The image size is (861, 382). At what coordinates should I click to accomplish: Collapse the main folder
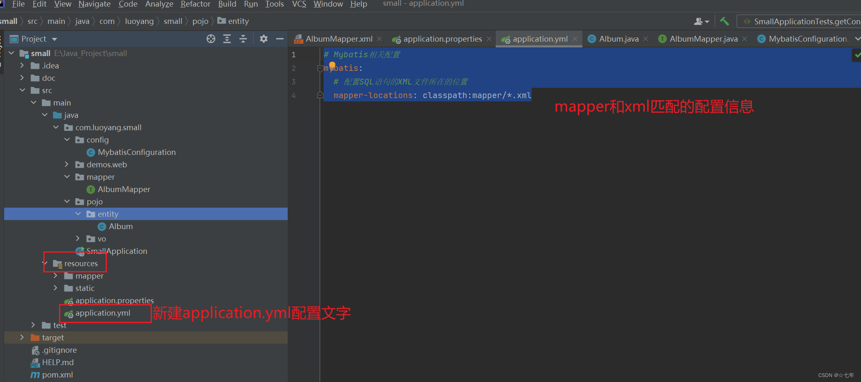click(33, 103)
